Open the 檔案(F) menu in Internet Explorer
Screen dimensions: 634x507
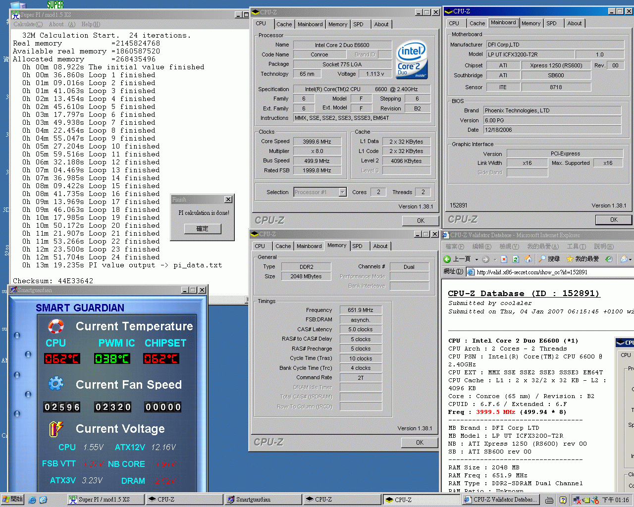tap(455, 247)
